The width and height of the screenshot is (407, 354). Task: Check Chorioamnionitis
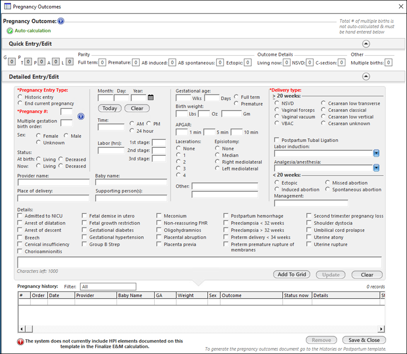tap(20, 251)
